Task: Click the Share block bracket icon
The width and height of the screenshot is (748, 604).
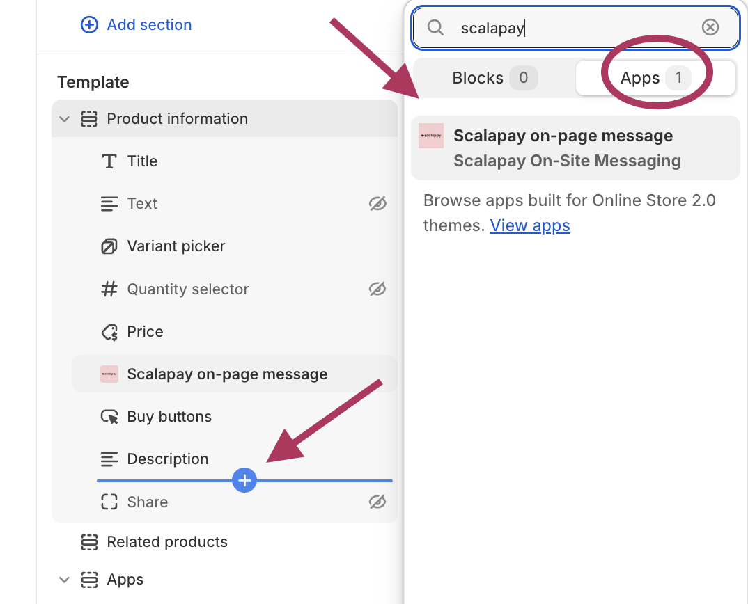Action: pos(109,502)
